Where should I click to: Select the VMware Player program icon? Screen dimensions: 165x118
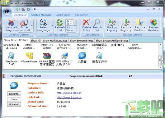(x=29, y=56)
